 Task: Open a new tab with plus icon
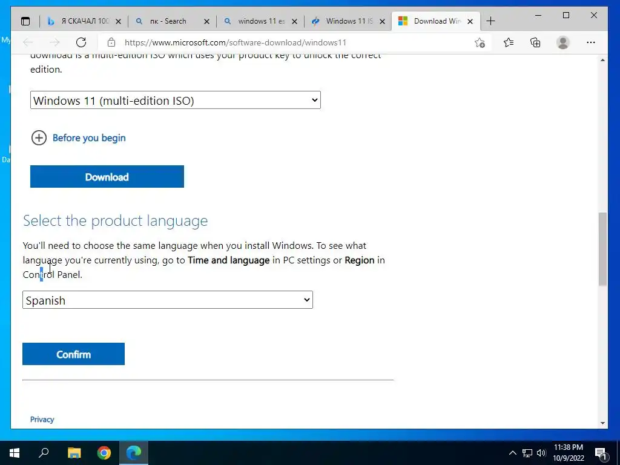coord(490,21)
